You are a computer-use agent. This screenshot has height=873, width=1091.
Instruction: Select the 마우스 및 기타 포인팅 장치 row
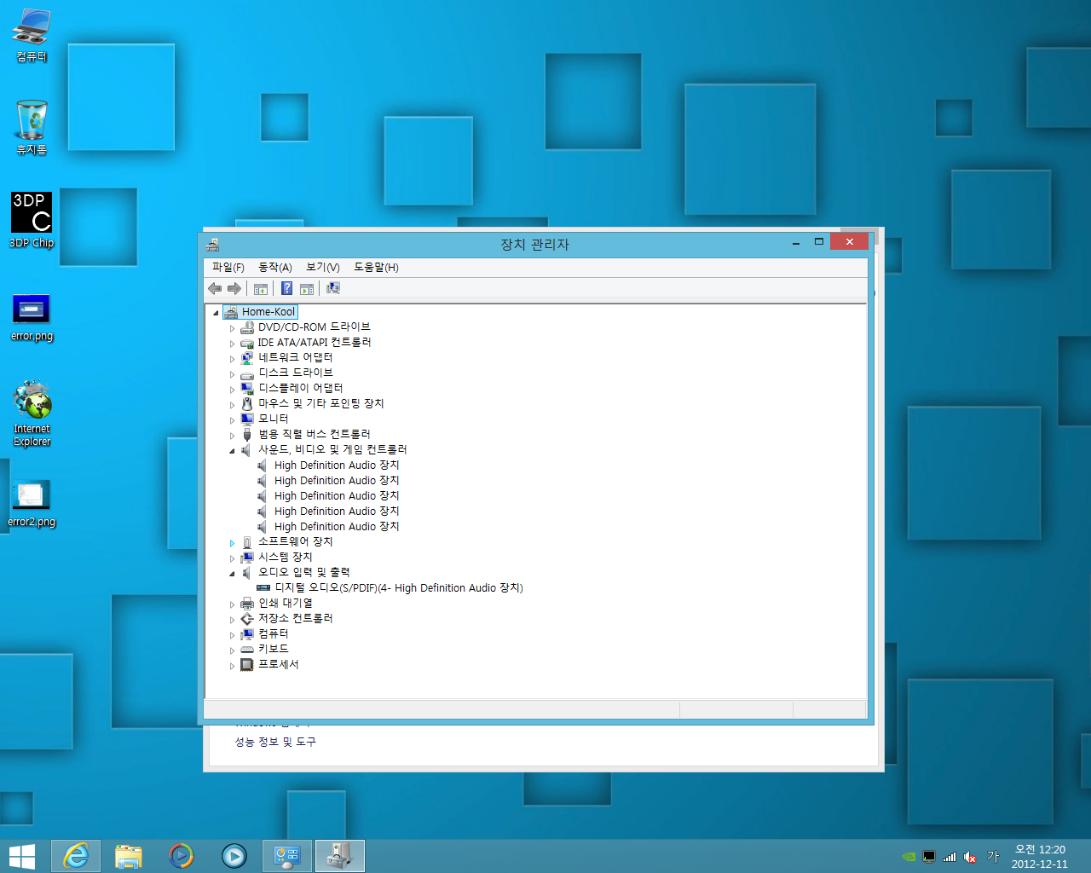pos(320,404)
